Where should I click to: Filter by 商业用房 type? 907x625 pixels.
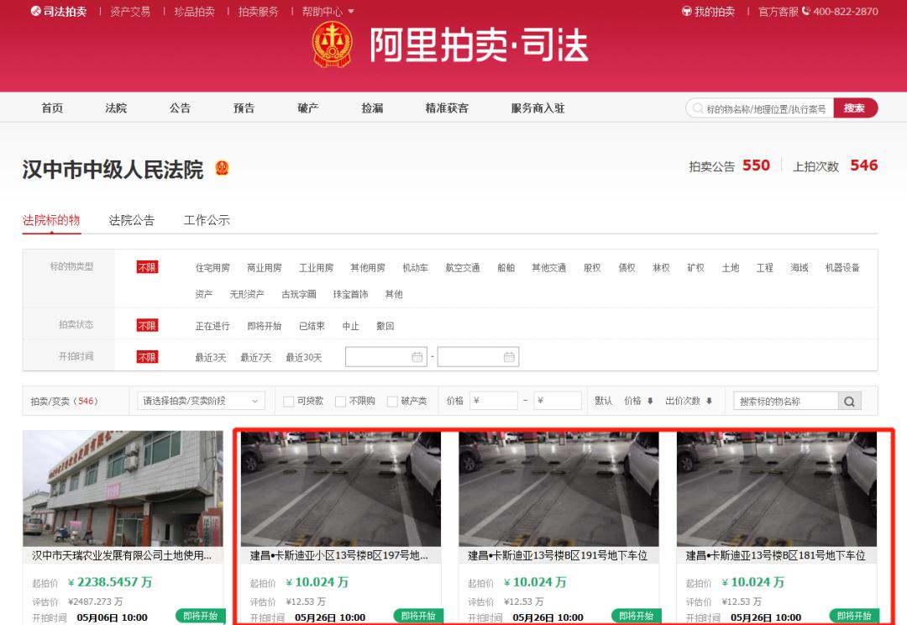(265, 268)
